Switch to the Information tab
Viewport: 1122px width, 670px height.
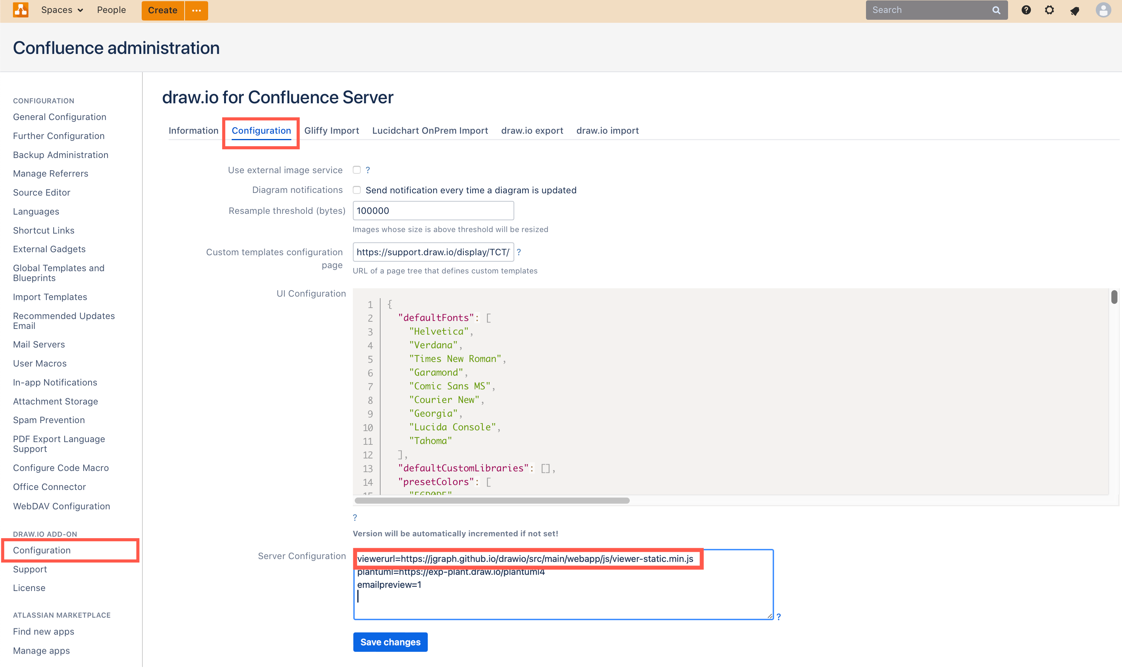click(x=193, y=131)
